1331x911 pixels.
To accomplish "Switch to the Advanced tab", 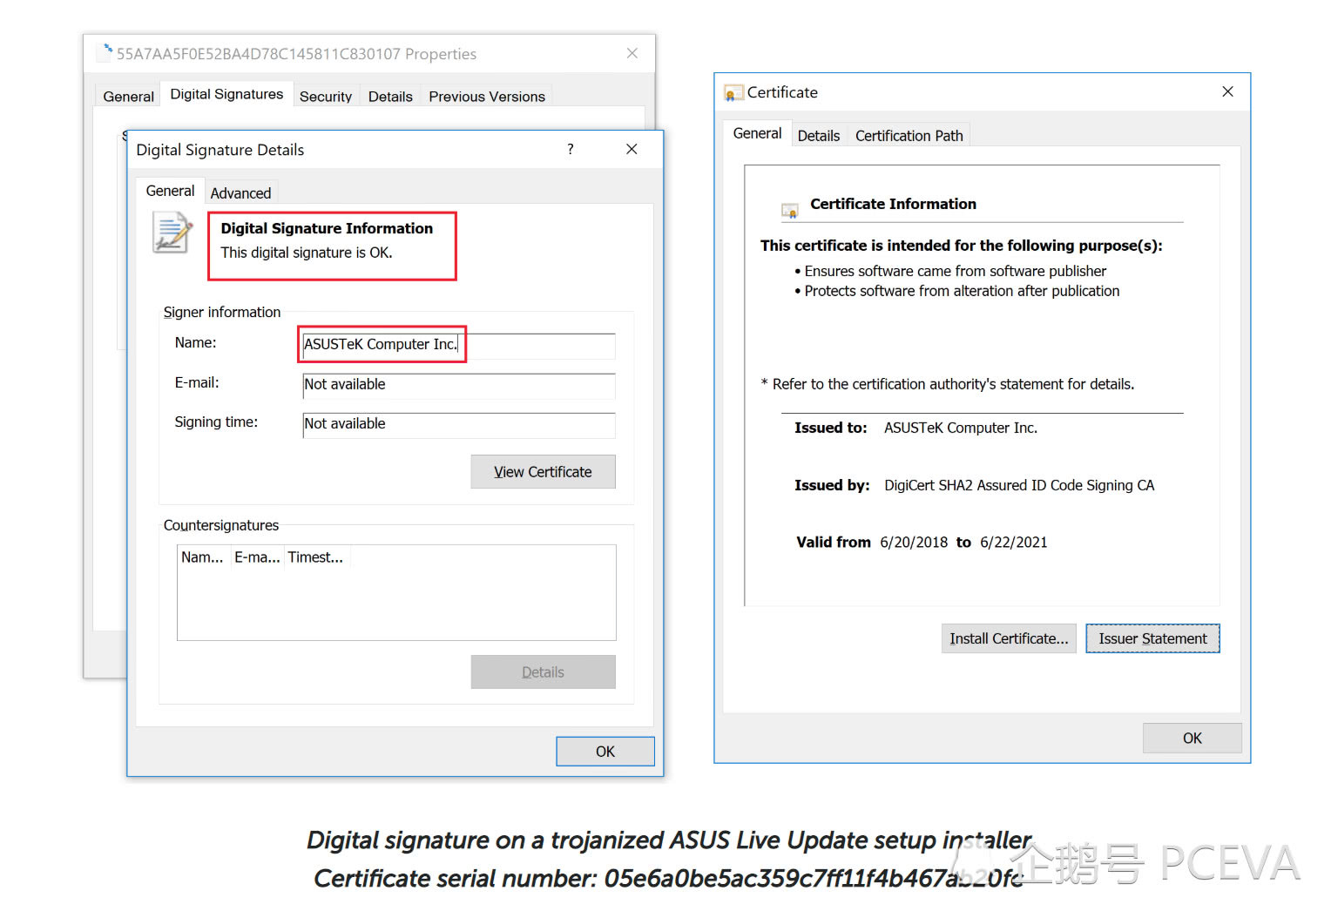I will point(240,193).
